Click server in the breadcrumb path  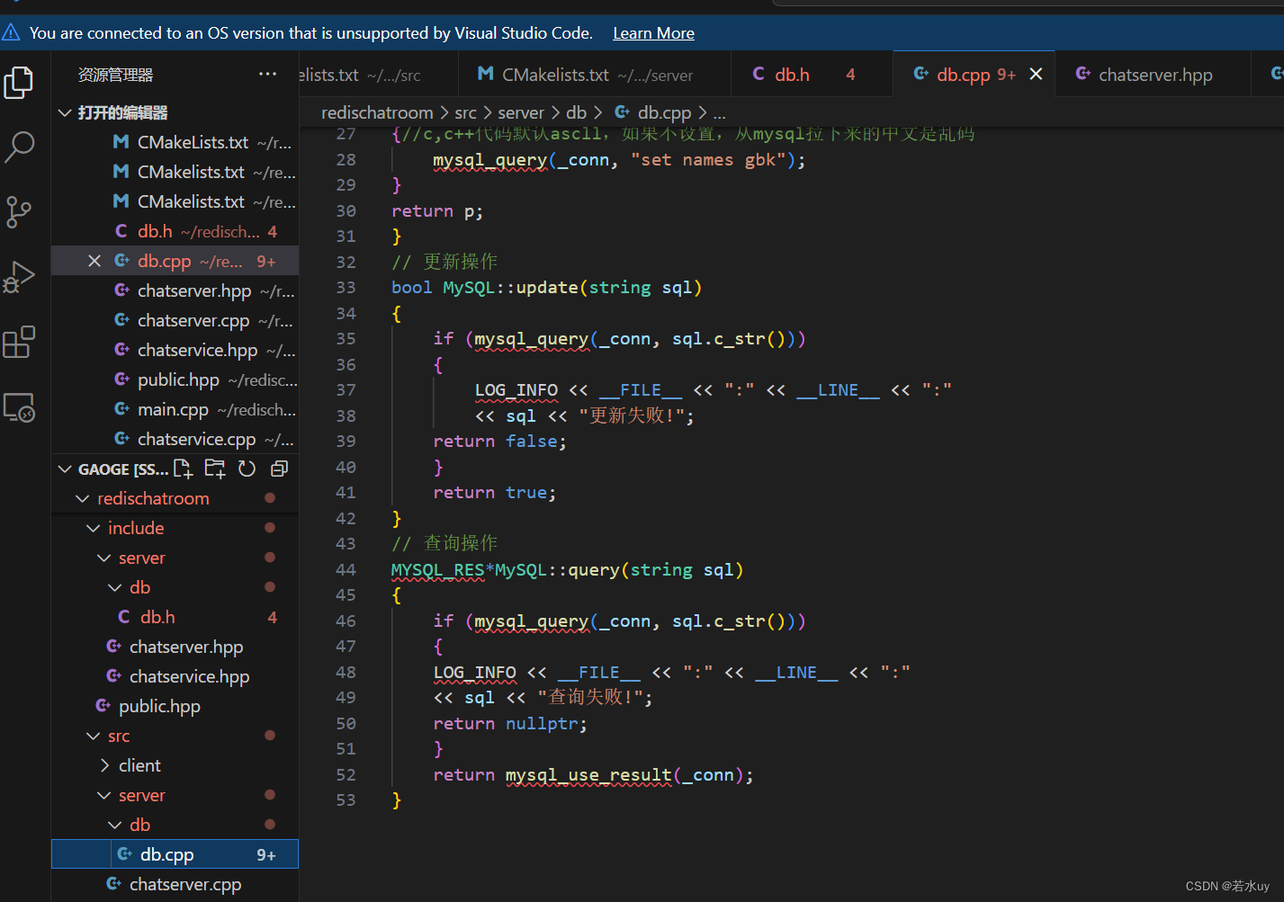point(521,112)
